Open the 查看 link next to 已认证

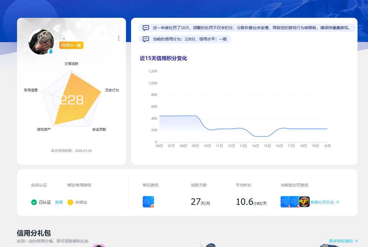pyautogui.click(x=59, y=202)
